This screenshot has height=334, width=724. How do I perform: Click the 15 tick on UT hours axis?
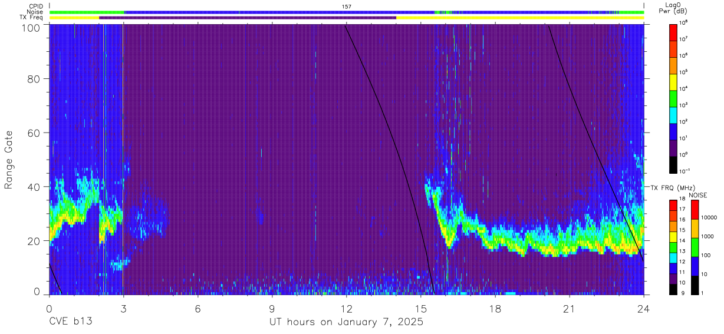(420, 309)
